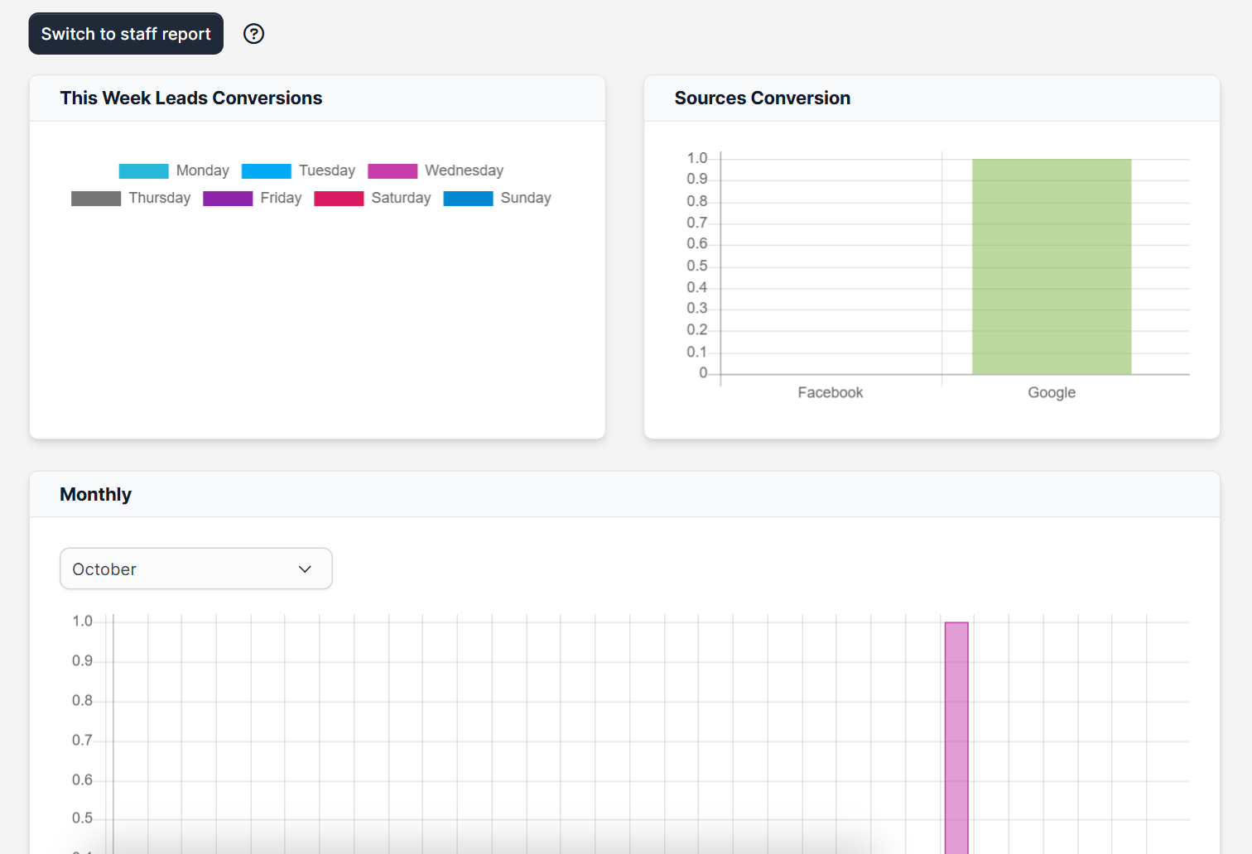This screenshot has height=854, width=1252.
Task: Toggle the Tuesday legend color box
Action: click(267, 171)
